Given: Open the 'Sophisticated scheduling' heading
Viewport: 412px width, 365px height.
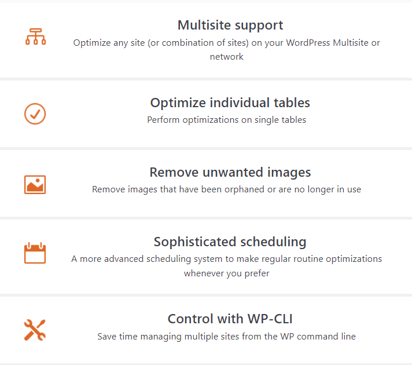Looking at the screenshot, I should tap(230, 242).
